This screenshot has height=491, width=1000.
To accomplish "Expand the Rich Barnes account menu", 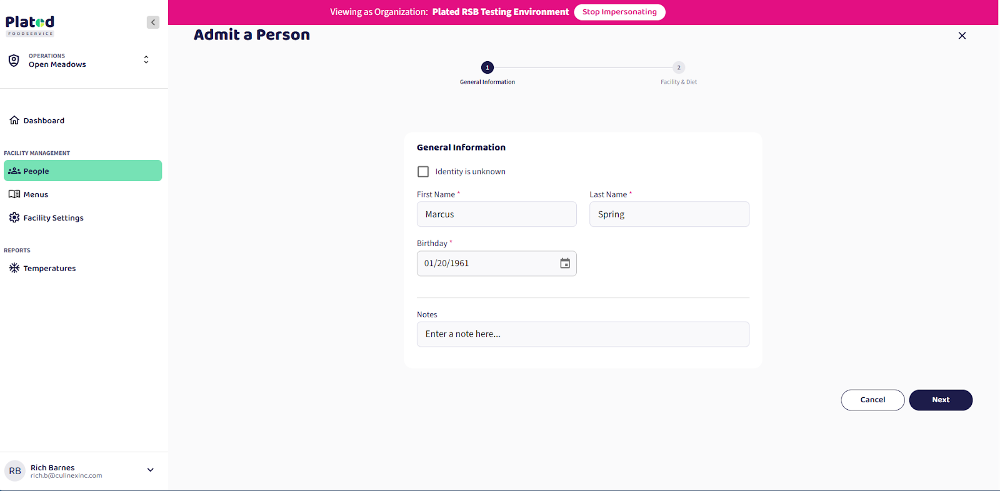I will [150, 470].
